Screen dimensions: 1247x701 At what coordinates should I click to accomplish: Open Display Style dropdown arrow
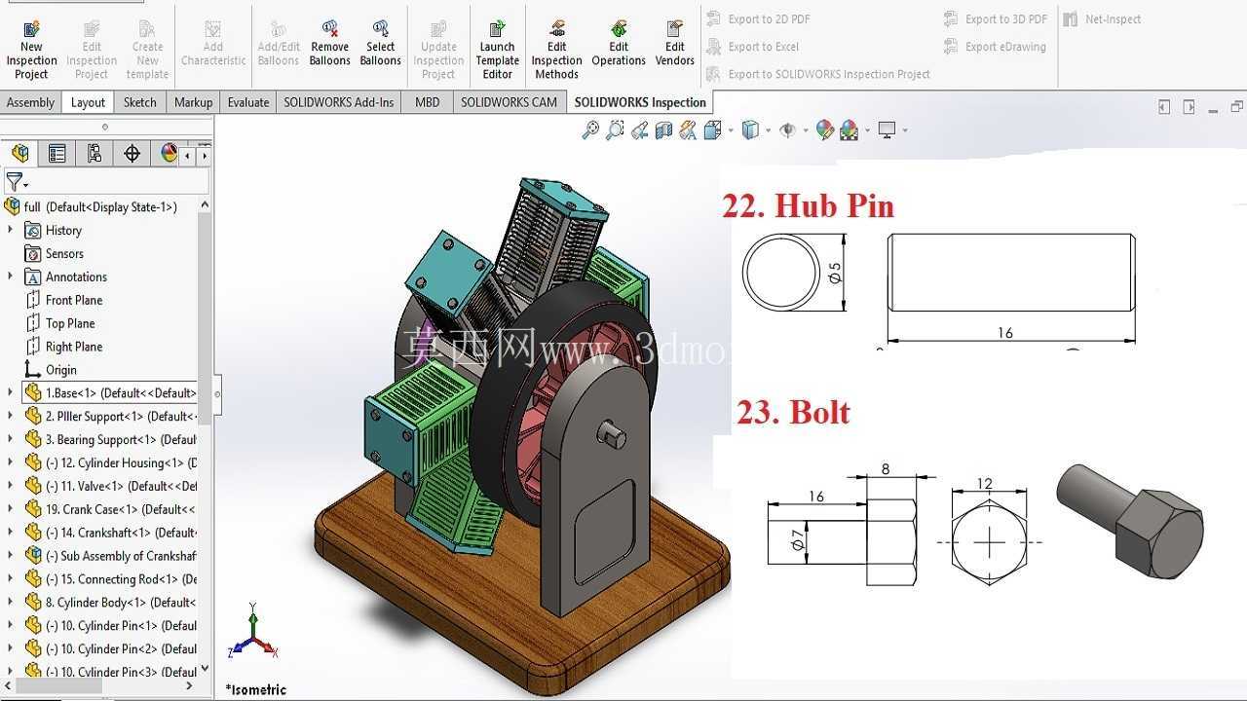[x=768, y=130]
